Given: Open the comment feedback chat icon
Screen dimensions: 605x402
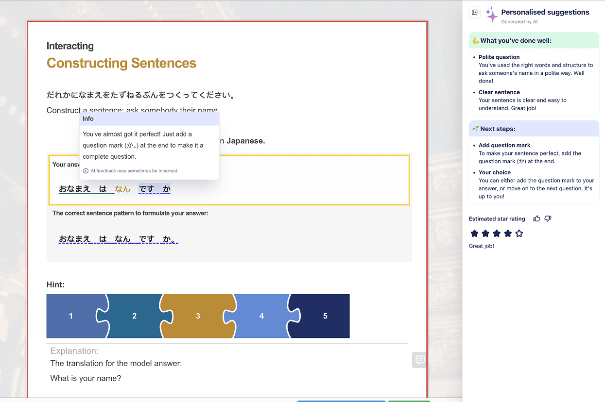Looking at the screenshot, I should click(x=420, y=360).
